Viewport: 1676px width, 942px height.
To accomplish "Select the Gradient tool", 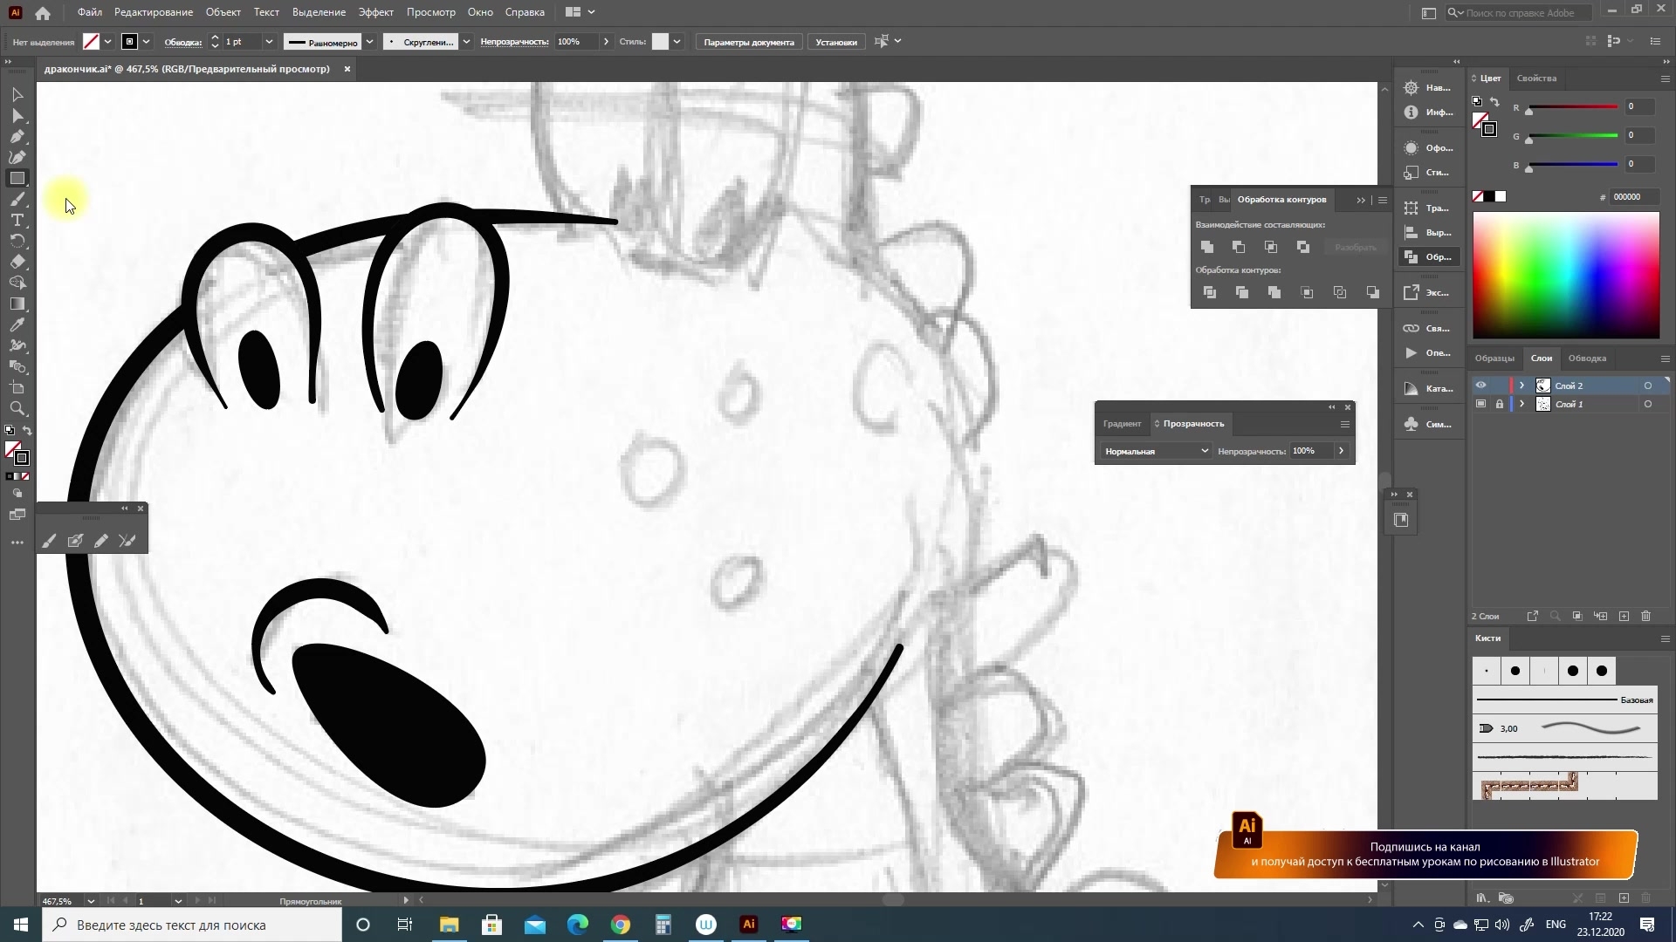I will coord(17,304).
